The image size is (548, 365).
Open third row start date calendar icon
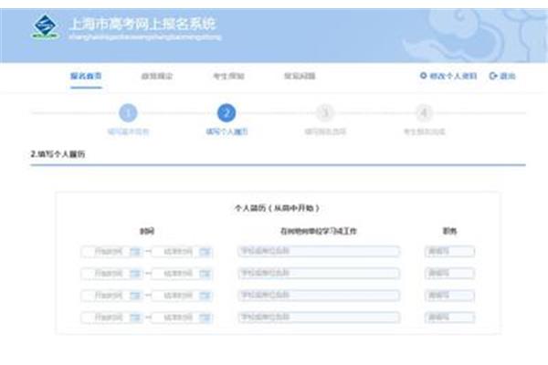pyautogui.click(x=135, y=296)
